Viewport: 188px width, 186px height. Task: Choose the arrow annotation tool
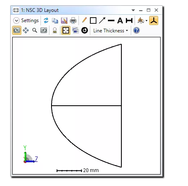[102, 20]
